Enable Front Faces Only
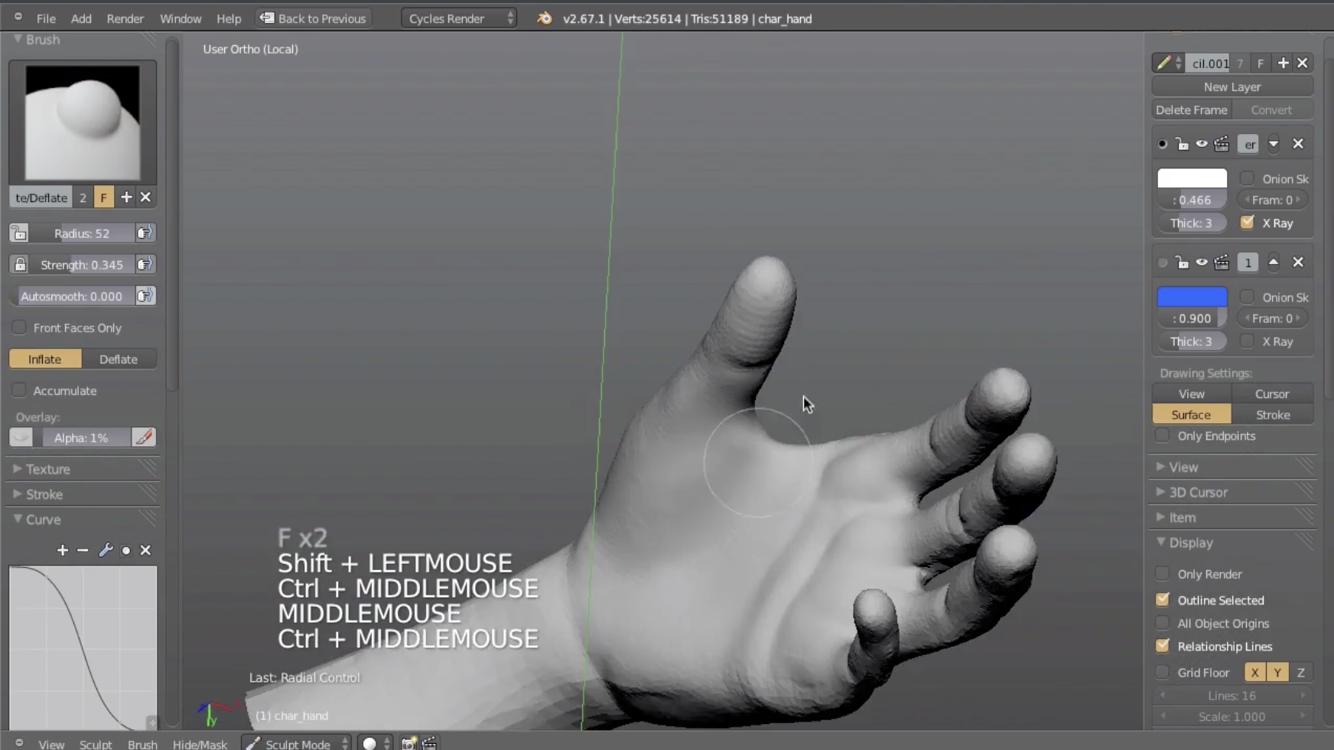This screenshot has width=1334, height=750. pyautogui.click(x=19, y=328)
